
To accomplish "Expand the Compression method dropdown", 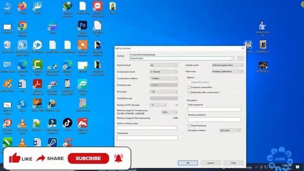I will [163, 78].
